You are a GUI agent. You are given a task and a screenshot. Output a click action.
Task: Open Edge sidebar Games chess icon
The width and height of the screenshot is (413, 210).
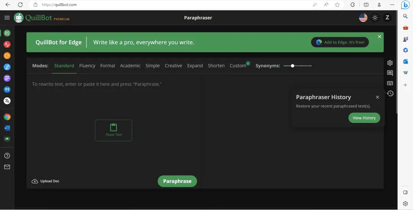point(405,39)
